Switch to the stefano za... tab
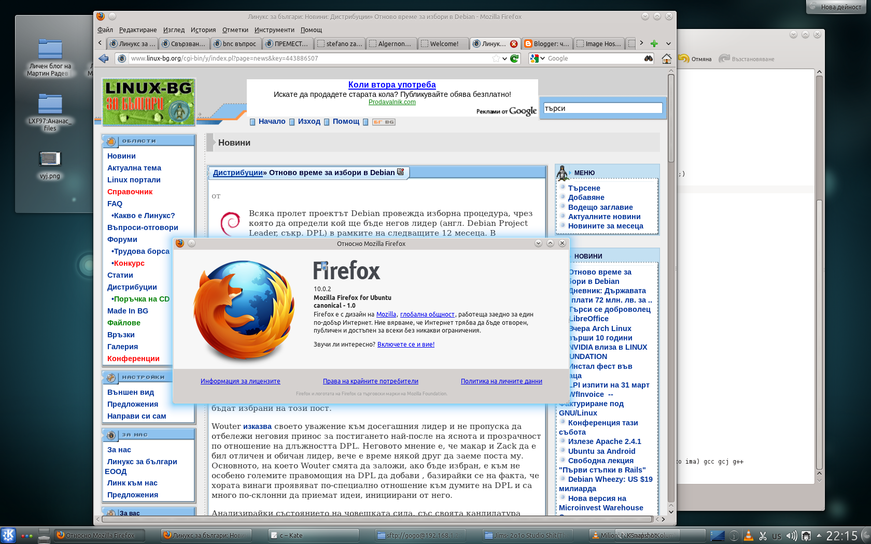 tap(340, 44)
